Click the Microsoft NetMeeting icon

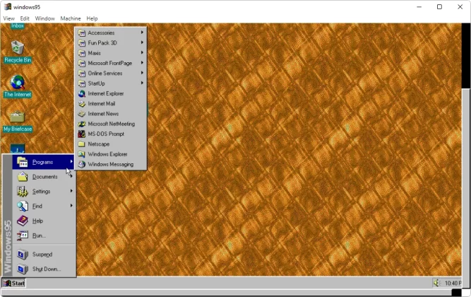[82, 124]
